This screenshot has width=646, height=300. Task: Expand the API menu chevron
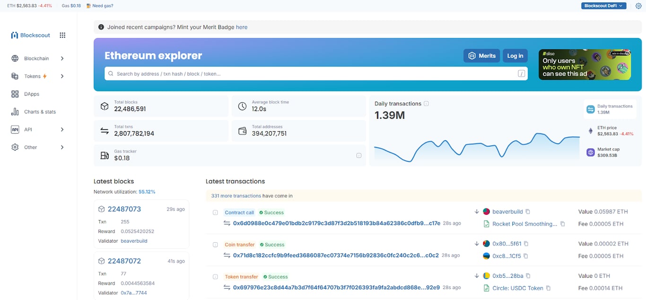pyautogui.click(x=62, y=130)
